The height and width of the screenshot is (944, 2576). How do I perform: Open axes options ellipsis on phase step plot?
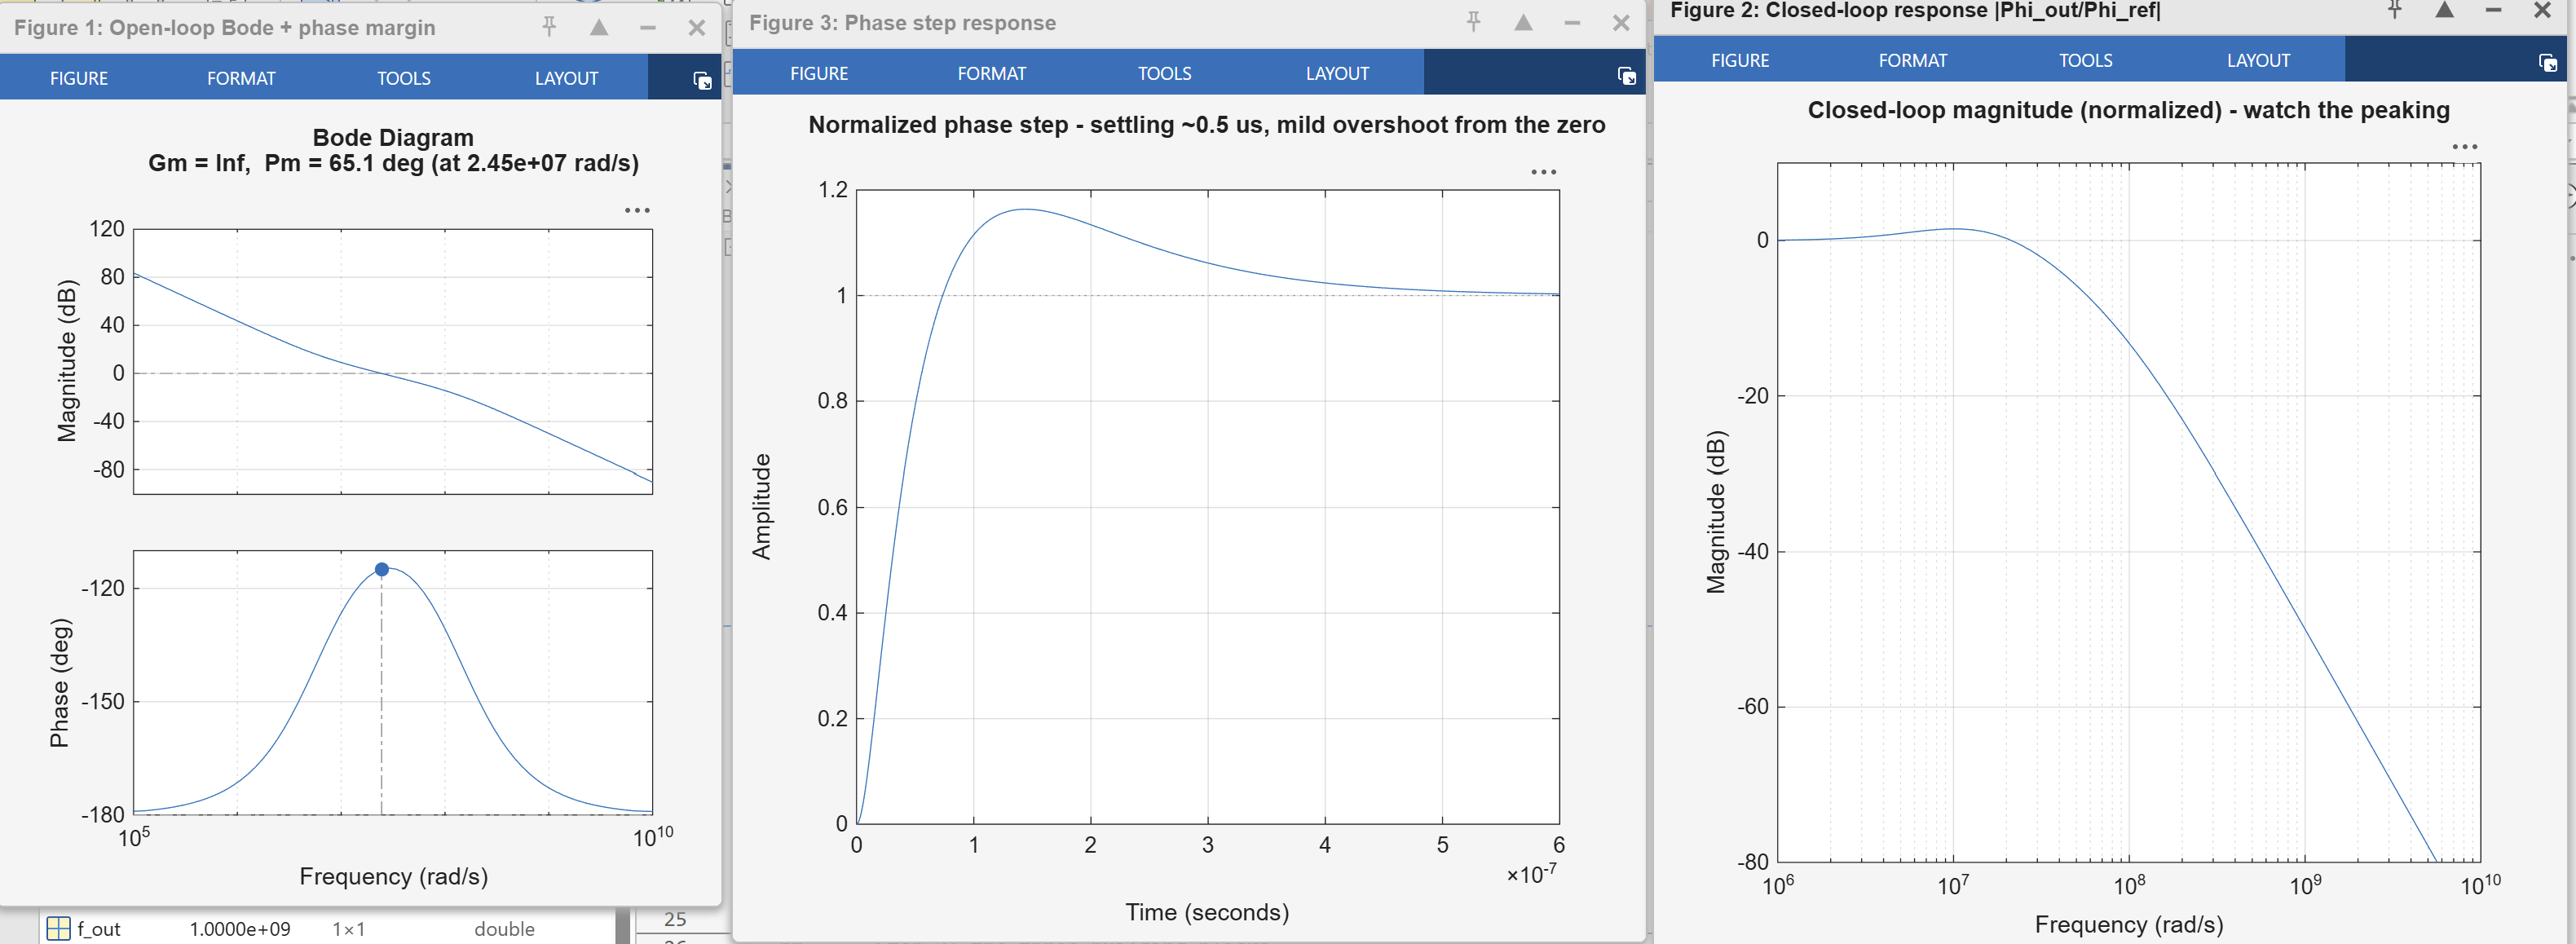click(1543, 172)
